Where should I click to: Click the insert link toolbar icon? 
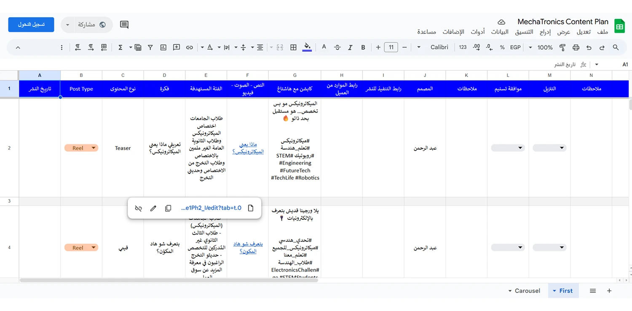[x=190, y=47]
